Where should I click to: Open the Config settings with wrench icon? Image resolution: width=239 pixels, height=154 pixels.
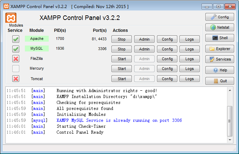point(219,17)
